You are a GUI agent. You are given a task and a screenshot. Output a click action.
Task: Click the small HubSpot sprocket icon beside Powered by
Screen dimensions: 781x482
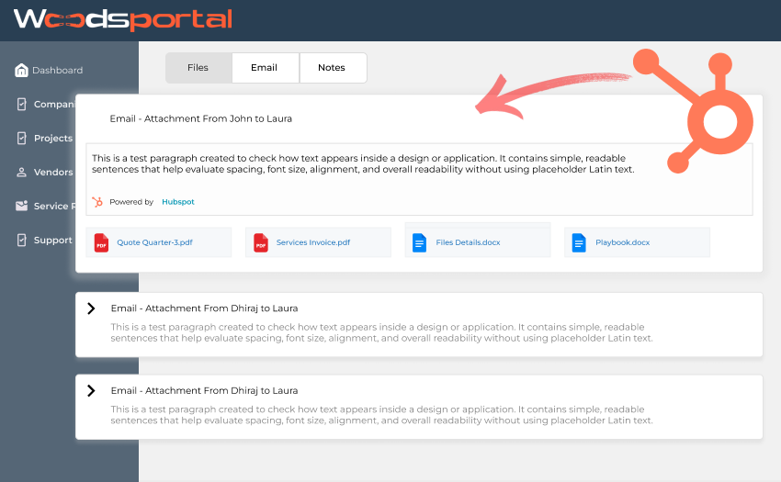(x=97, y=202)
